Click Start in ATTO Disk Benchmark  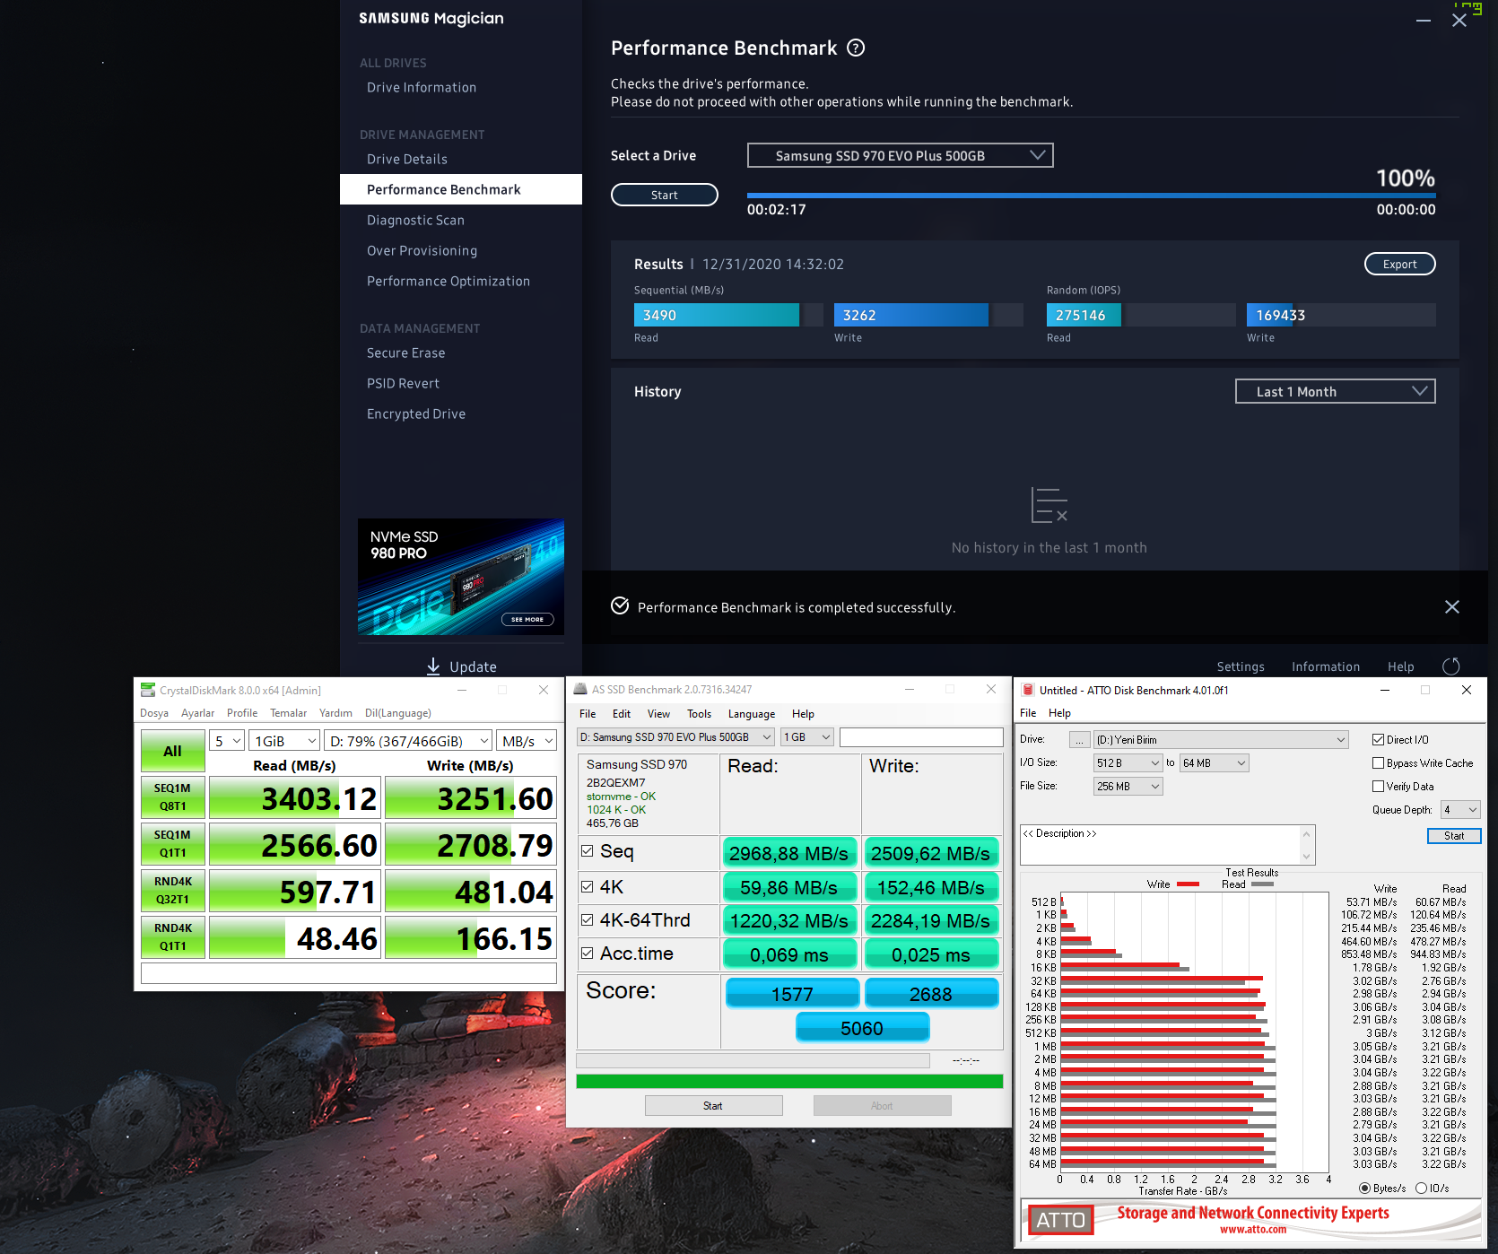tap(1454, 835)
